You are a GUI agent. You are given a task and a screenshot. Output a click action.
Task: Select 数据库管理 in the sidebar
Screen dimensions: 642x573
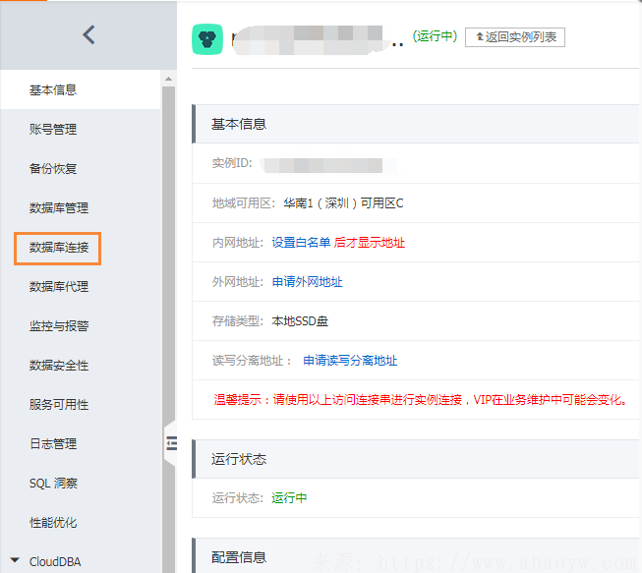[x=59, y=208]
